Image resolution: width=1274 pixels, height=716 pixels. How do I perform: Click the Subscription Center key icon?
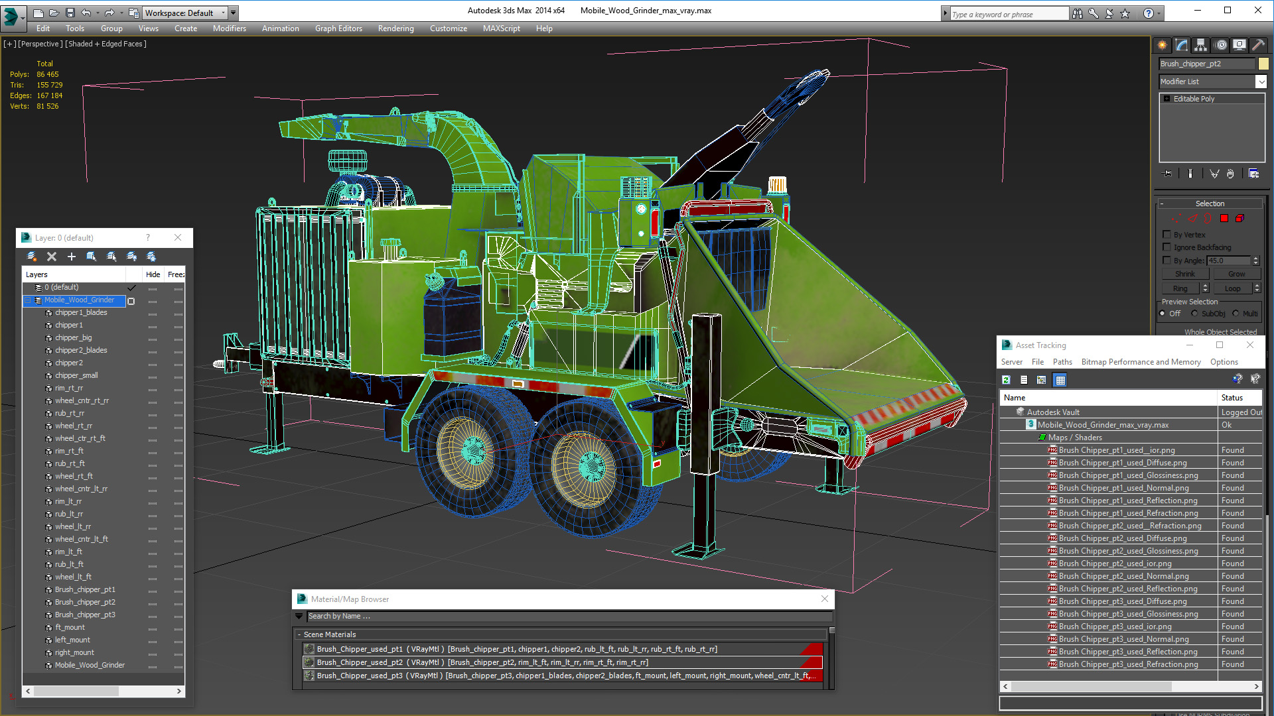(x=1093, y=13)
